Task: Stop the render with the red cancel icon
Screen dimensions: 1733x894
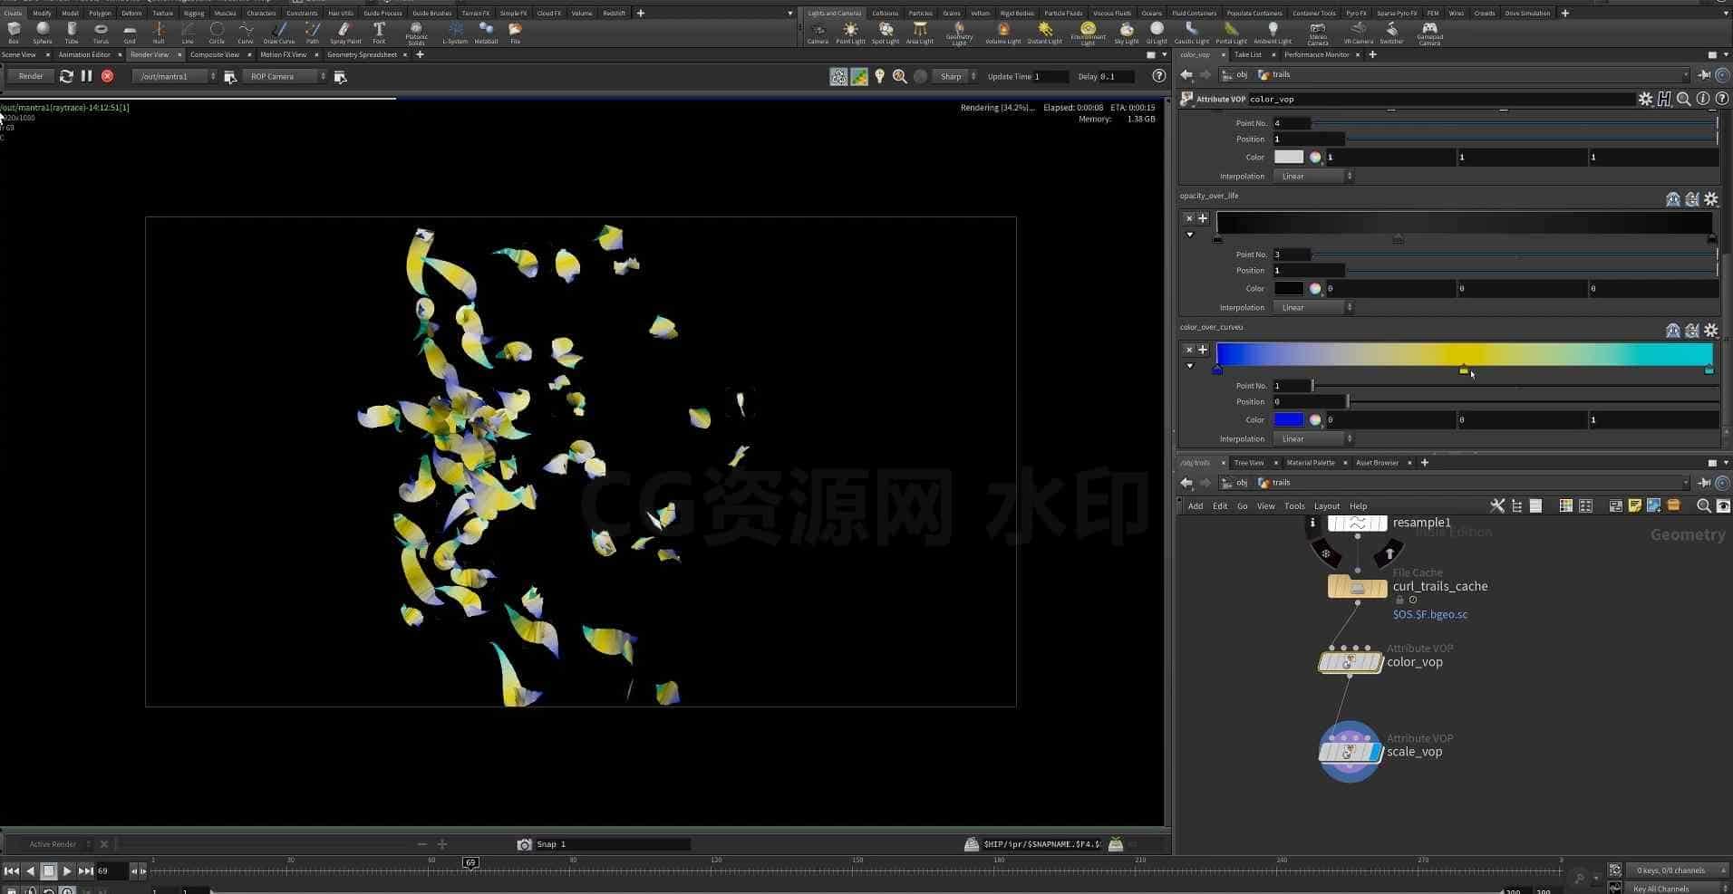Action: click(108, 76)
